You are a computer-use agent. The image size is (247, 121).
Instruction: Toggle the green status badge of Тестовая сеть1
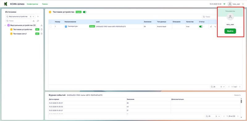37,34
